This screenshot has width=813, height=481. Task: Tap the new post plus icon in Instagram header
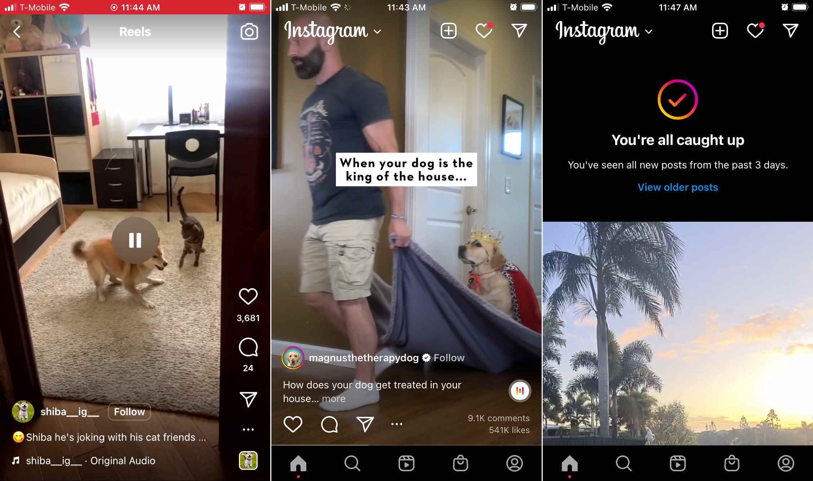coord(449,31)
